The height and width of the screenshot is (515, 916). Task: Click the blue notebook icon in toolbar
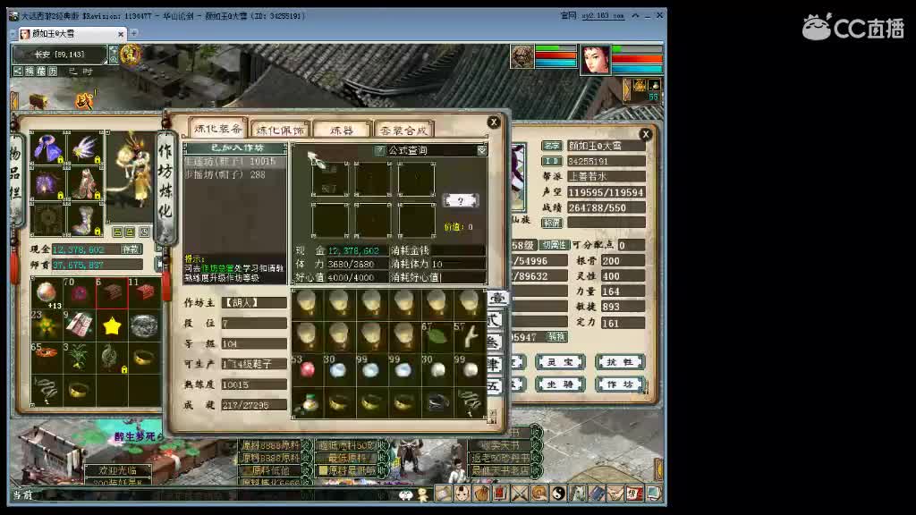(597, 494)
